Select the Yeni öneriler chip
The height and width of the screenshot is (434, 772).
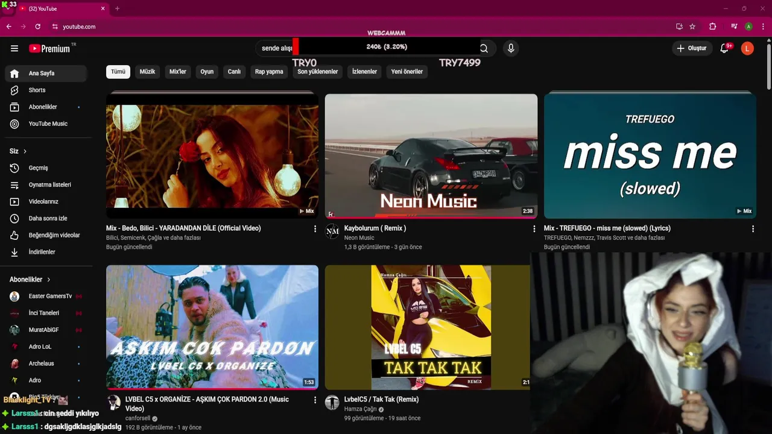(407, 72)
